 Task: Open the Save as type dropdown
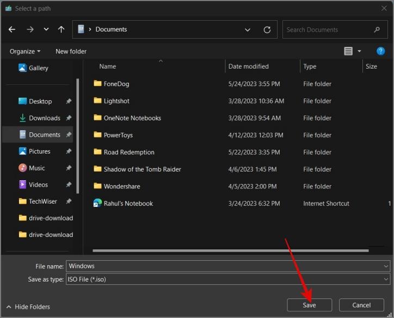pyautogui.click(x=228, y=279)
